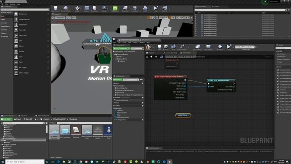This screenshot has height=164, width=291.
Task: Select the Lights category in Place Actors
Action: pos(3,20)
